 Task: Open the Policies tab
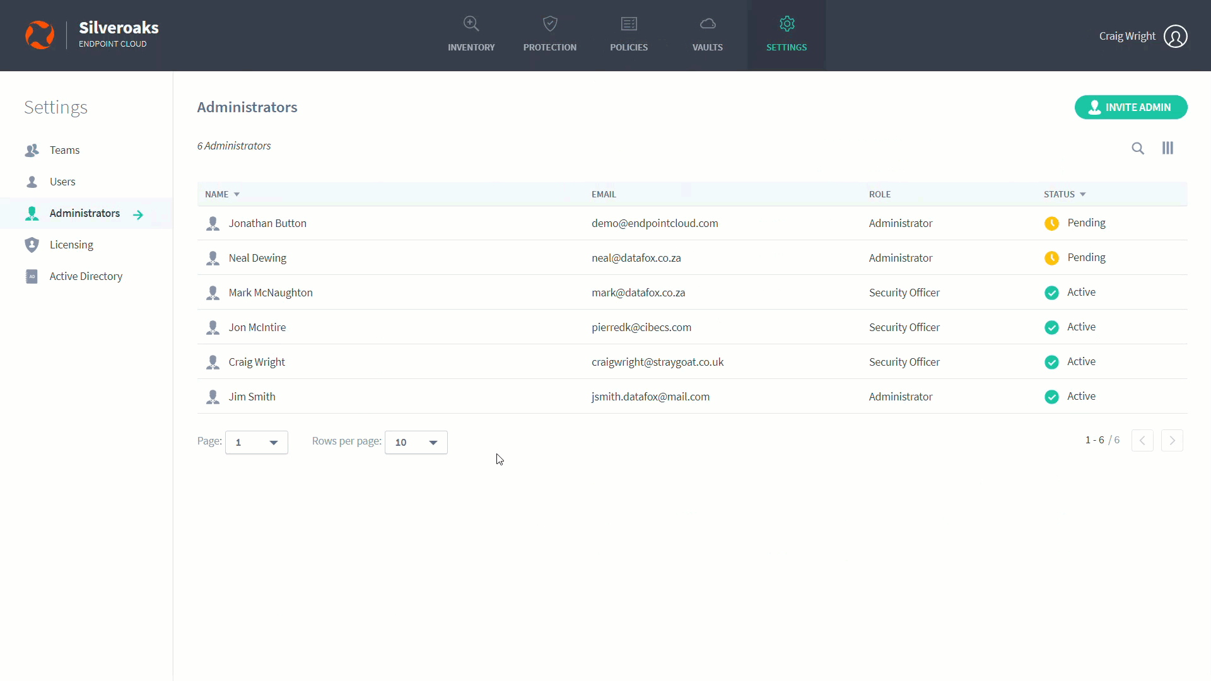tap(628, 35)
